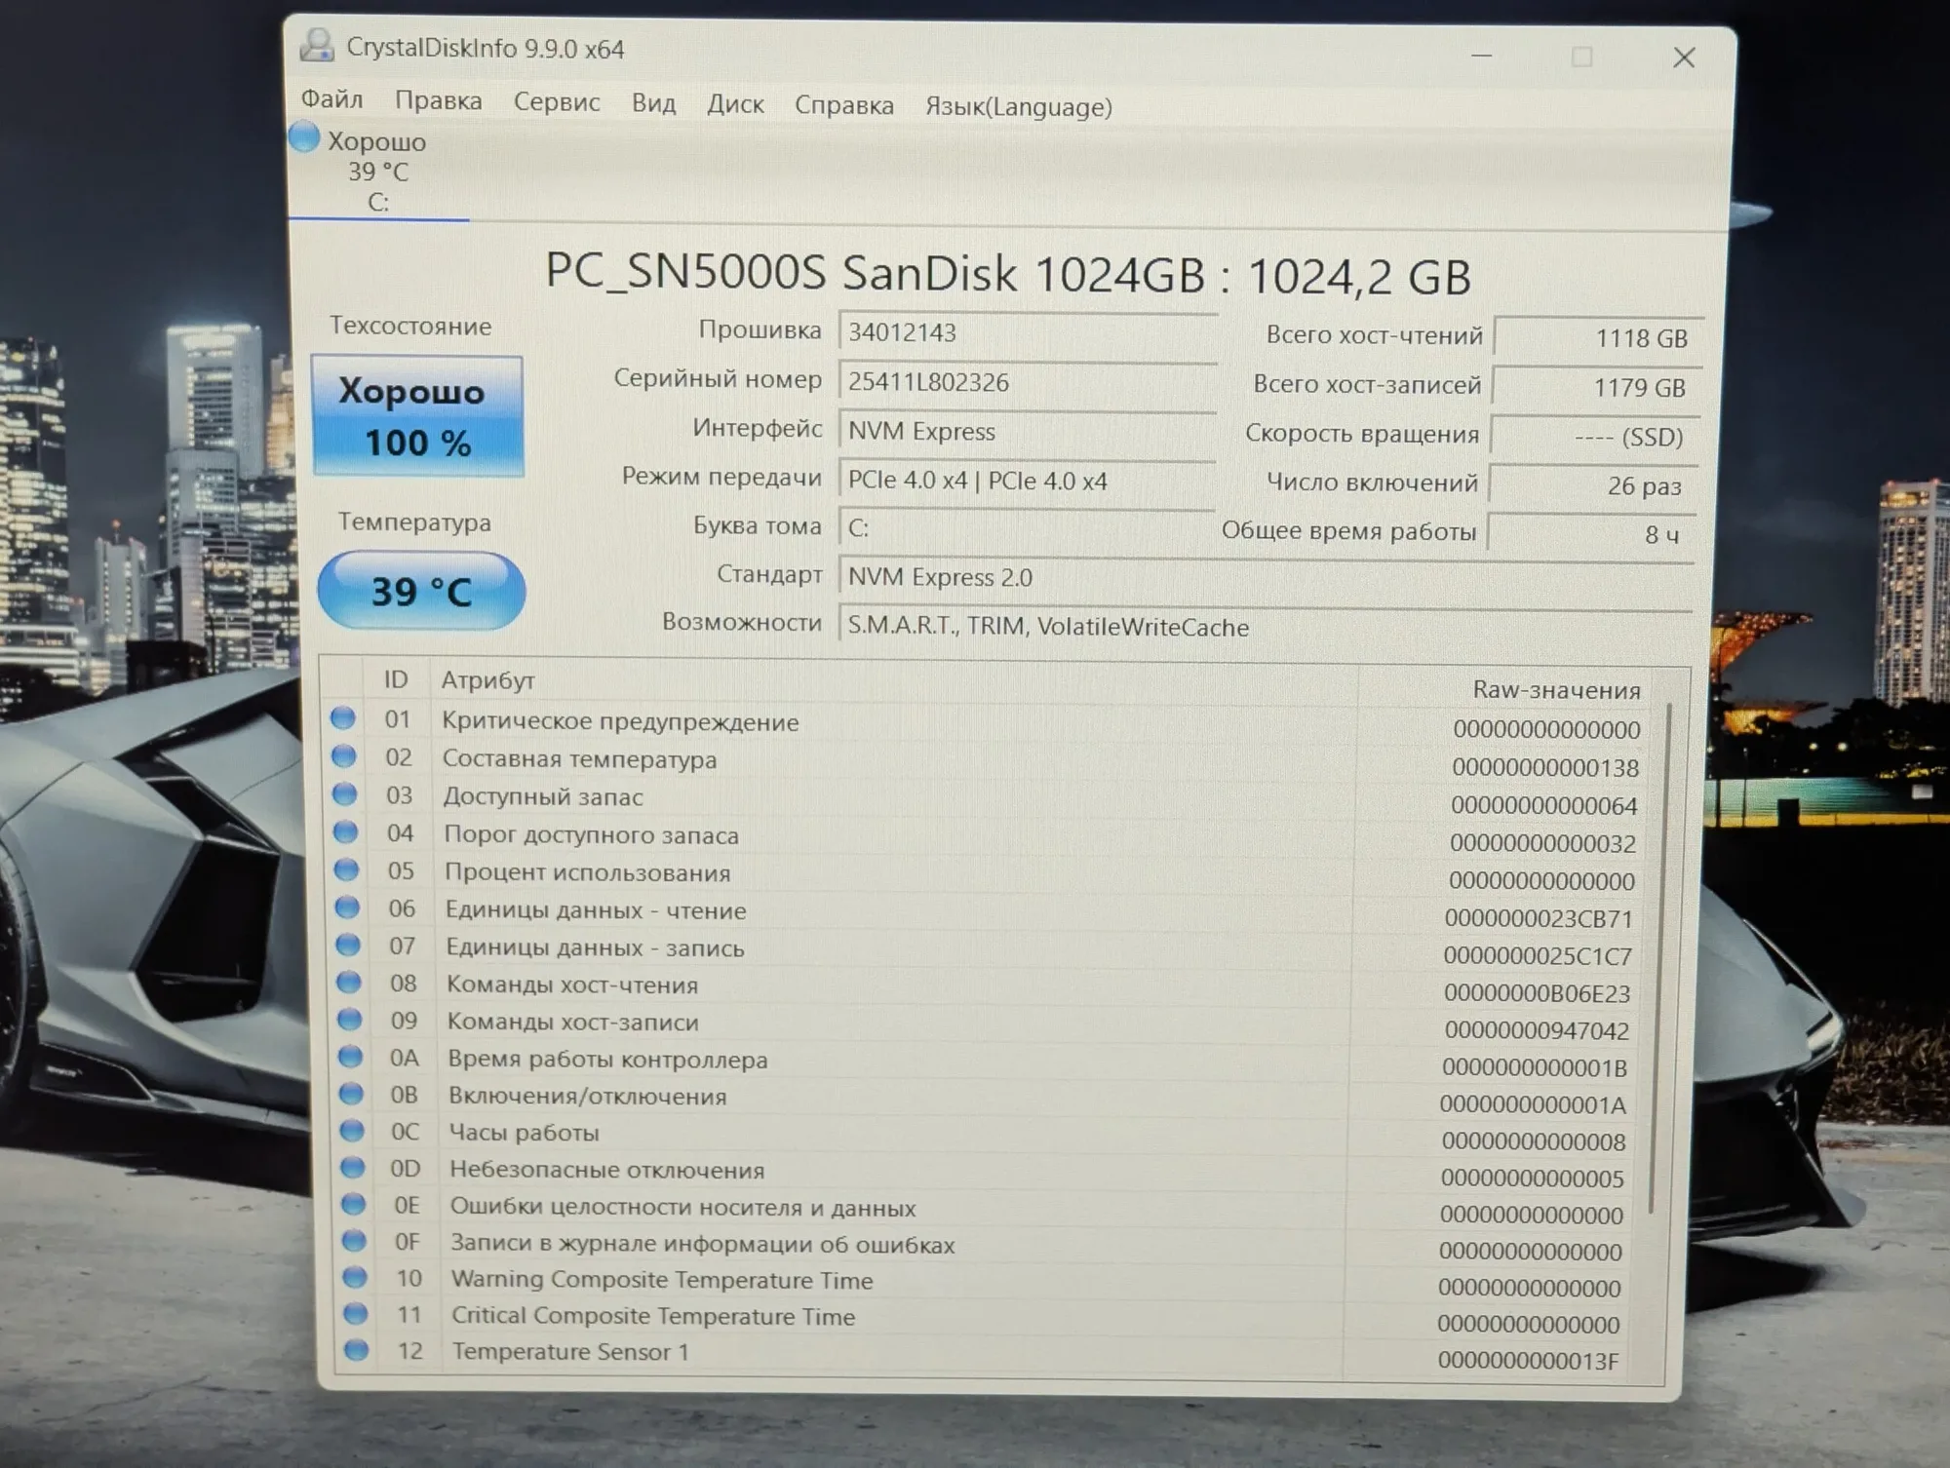Screen dimensions: 1950x1468
Task: Click status orb for Доступный запас row
Action: click(344, 793)
